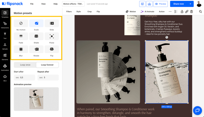The height and width of the screenshot is (117, 204).
Task: Switch to Loop once mode
Action: point(25,65)
